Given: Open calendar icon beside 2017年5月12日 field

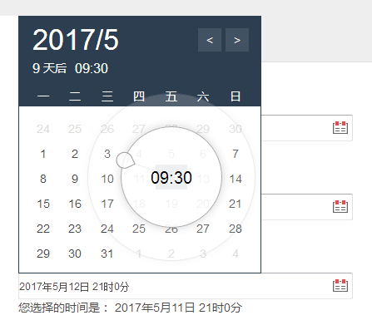Looking at the screenshot, I should 340,286.
